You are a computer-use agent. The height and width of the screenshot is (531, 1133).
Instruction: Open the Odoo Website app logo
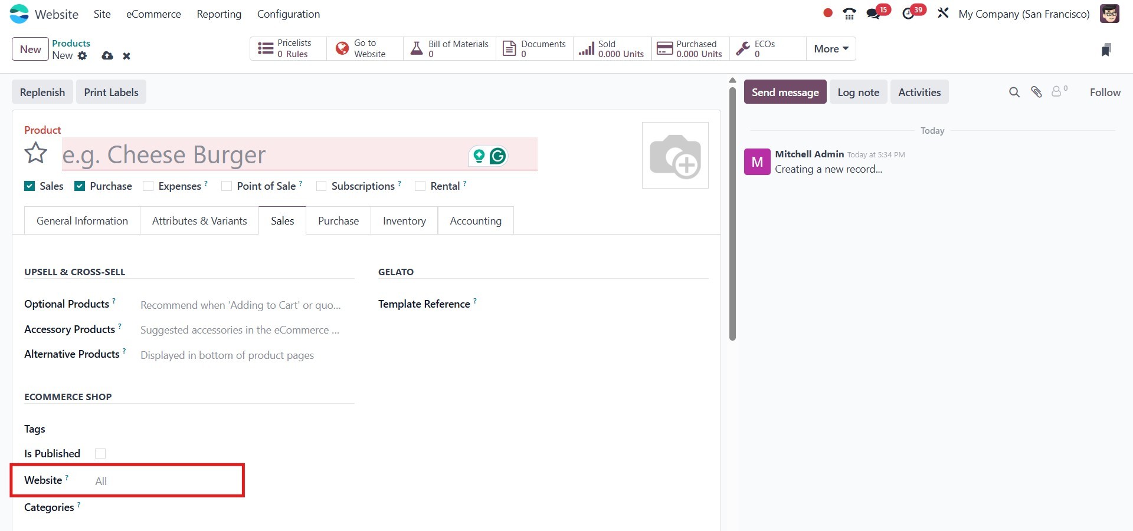[19, 14]
